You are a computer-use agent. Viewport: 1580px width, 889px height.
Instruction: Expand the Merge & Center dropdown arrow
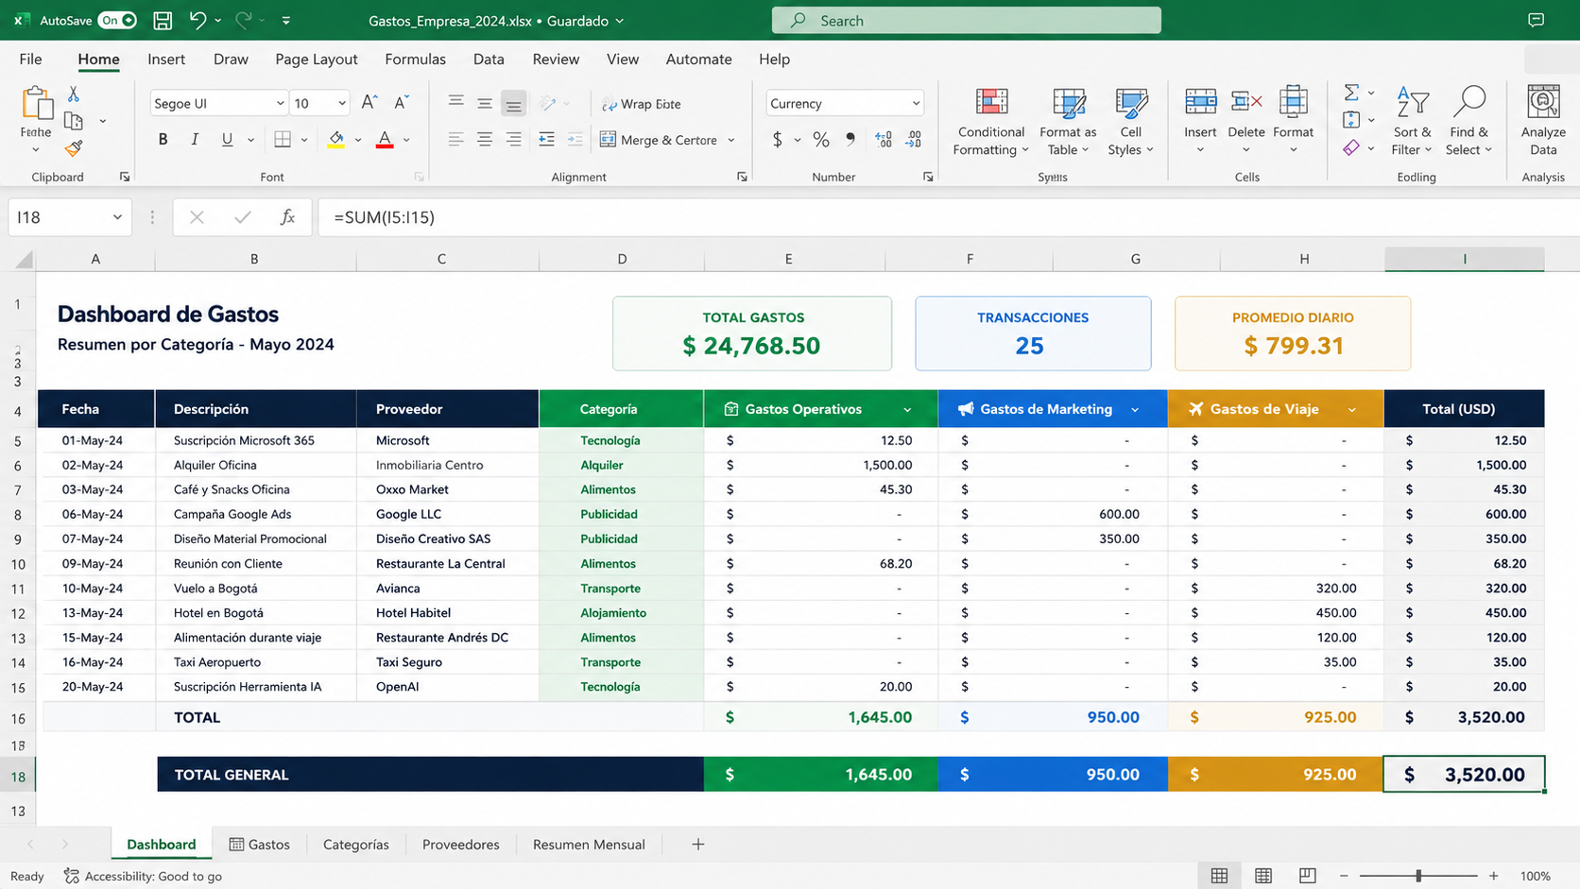click(x=731, y=140)
